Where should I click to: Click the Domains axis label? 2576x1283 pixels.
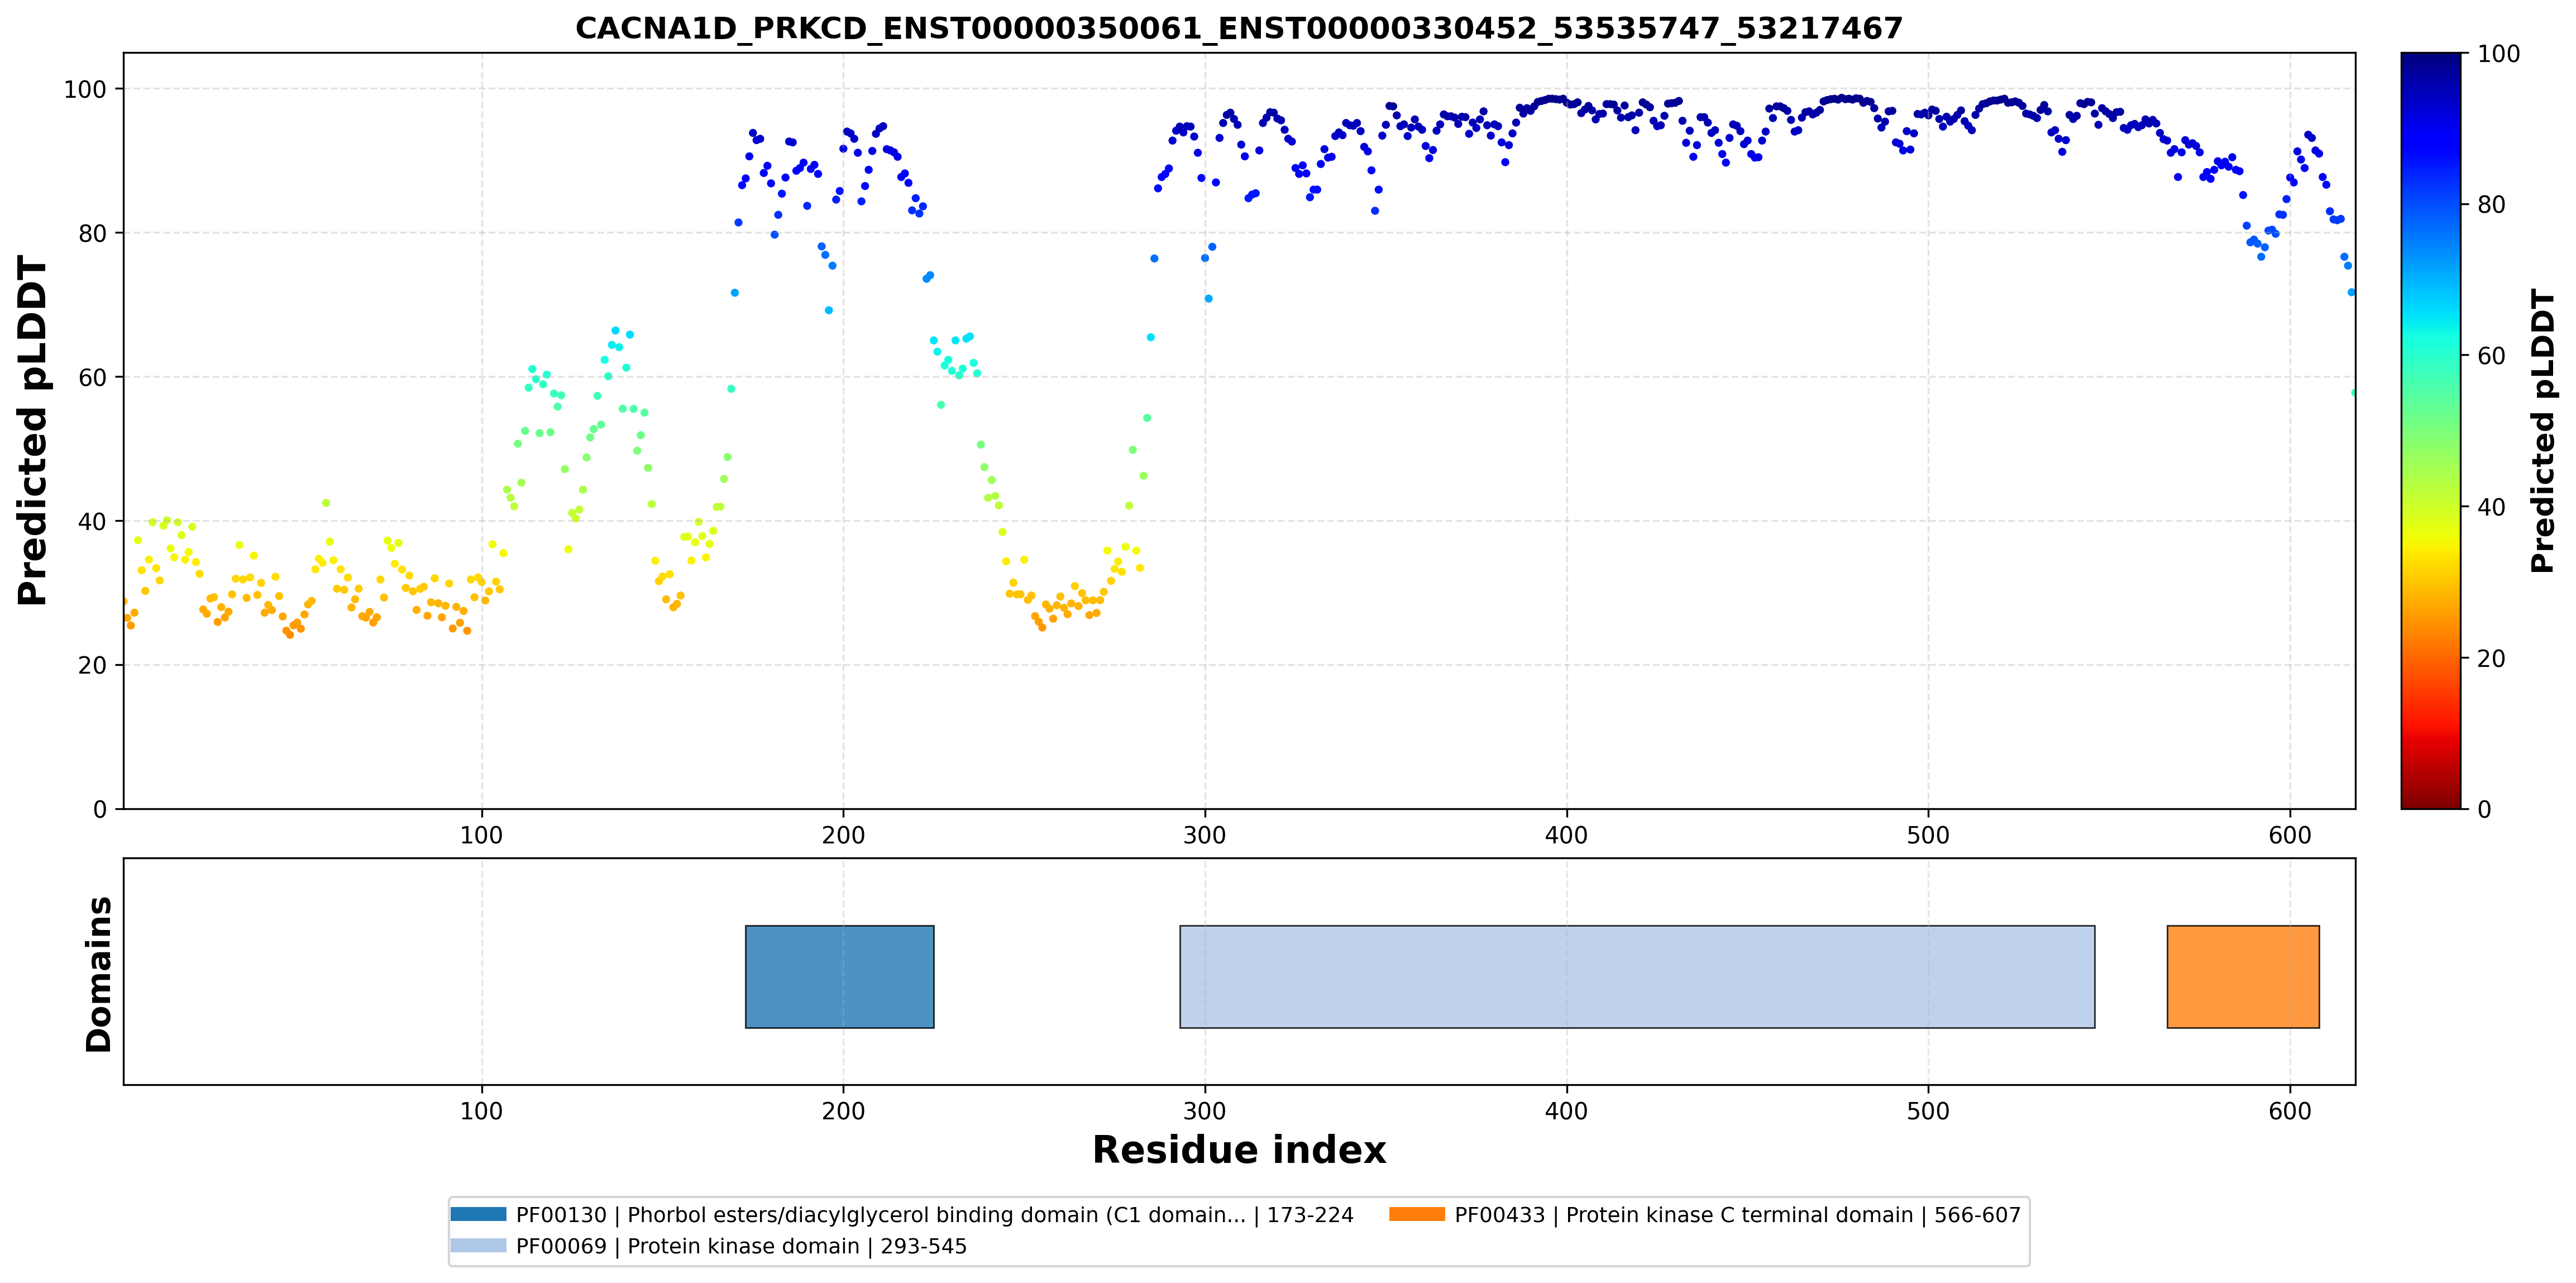[98, 974]
